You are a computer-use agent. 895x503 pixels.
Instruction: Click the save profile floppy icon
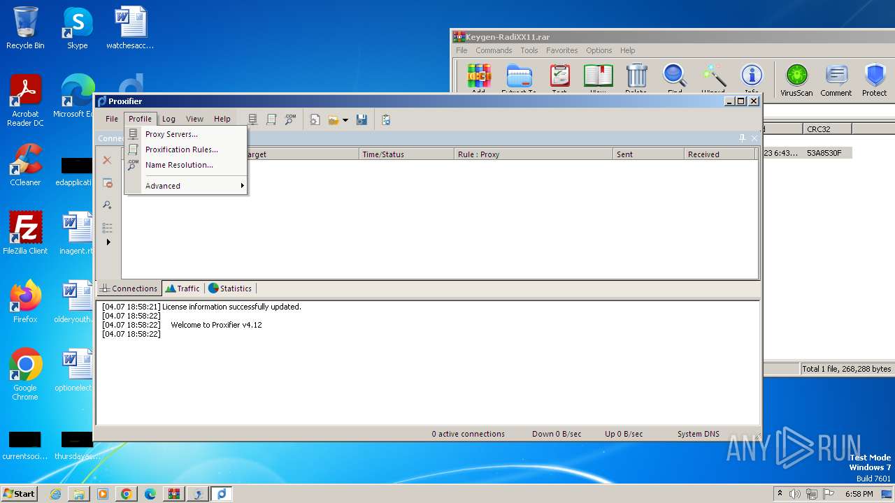point(361,119)
